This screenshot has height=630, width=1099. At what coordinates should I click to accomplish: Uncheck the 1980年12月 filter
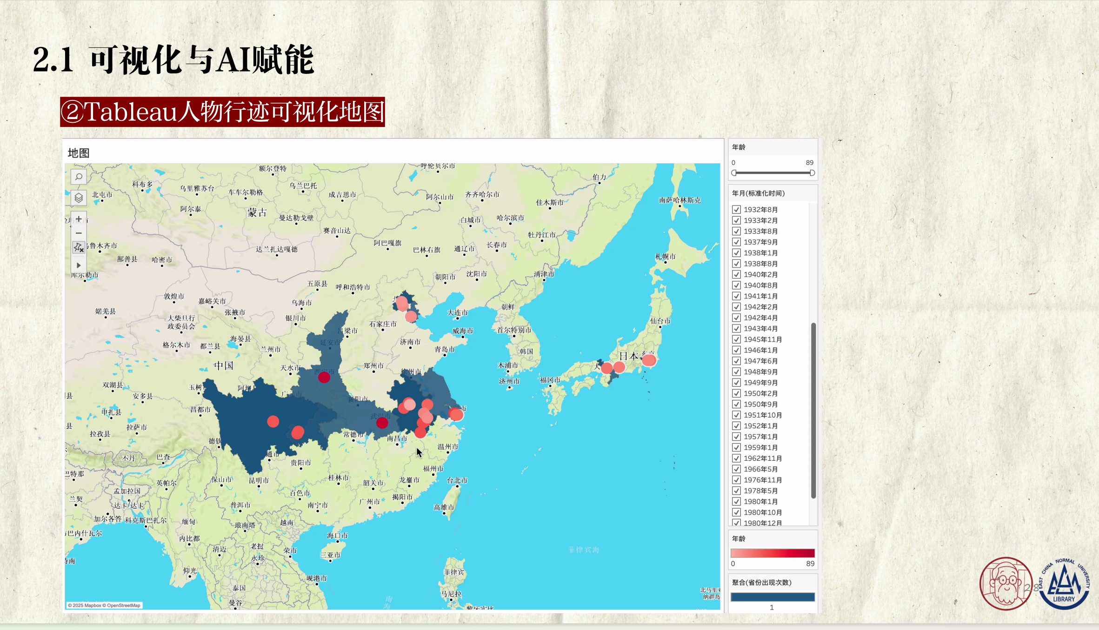[x=736, y=523]
